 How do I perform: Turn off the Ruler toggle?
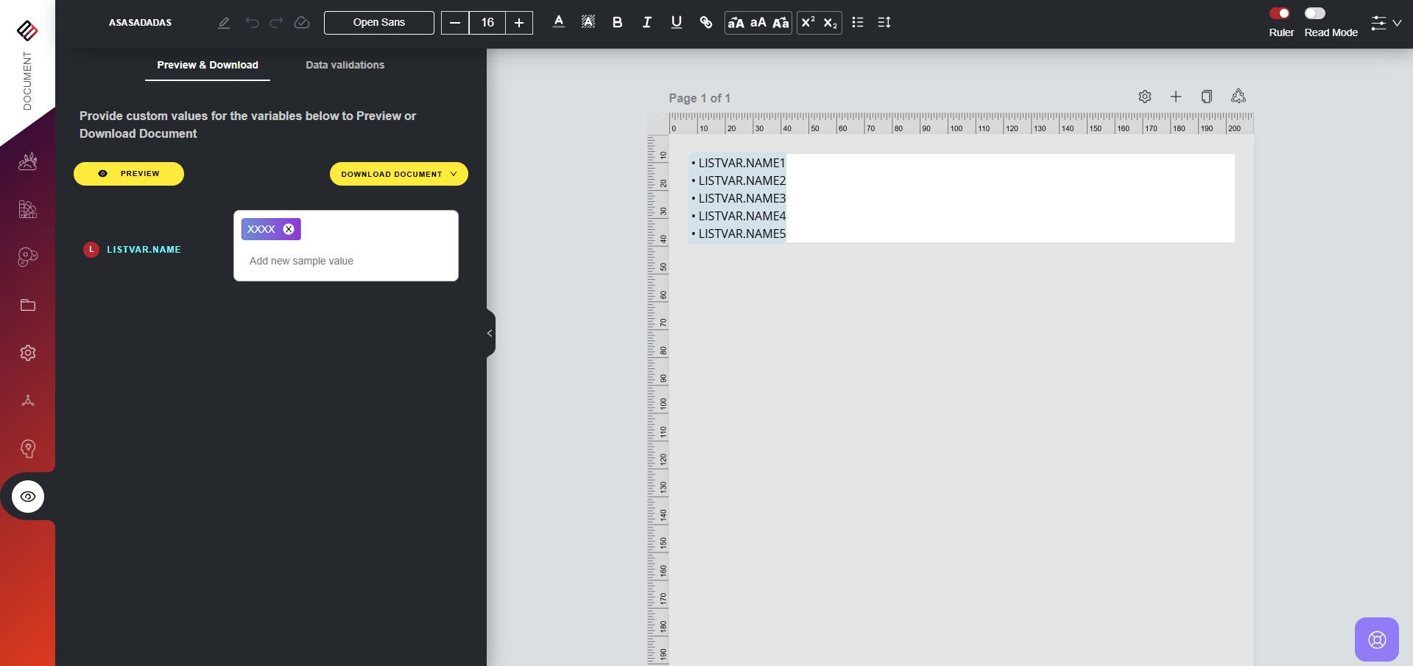[x=1279, y=13]
